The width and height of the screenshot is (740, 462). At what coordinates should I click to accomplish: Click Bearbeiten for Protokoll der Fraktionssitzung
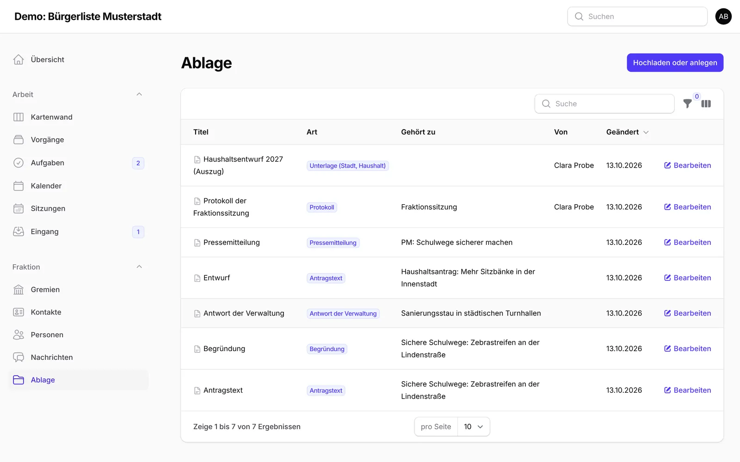[x=688, y=207]
